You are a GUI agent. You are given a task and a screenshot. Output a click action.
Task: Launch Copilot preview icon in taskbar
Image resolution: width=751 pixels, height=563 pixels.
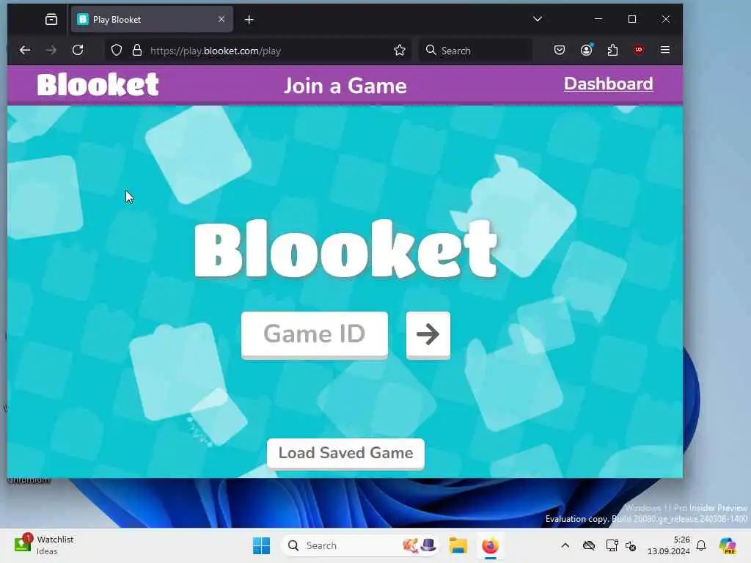click(x=728, y=545)
